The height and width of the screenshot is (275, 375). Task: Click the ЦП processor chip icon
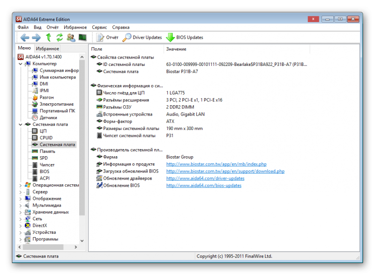click(x=35, y=131)
